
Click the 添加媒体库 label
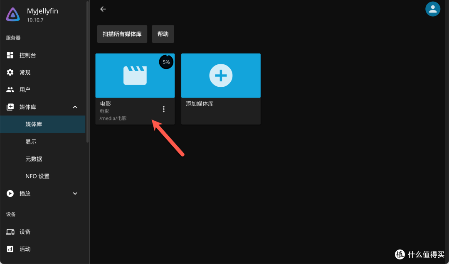(x=200, y=103)
